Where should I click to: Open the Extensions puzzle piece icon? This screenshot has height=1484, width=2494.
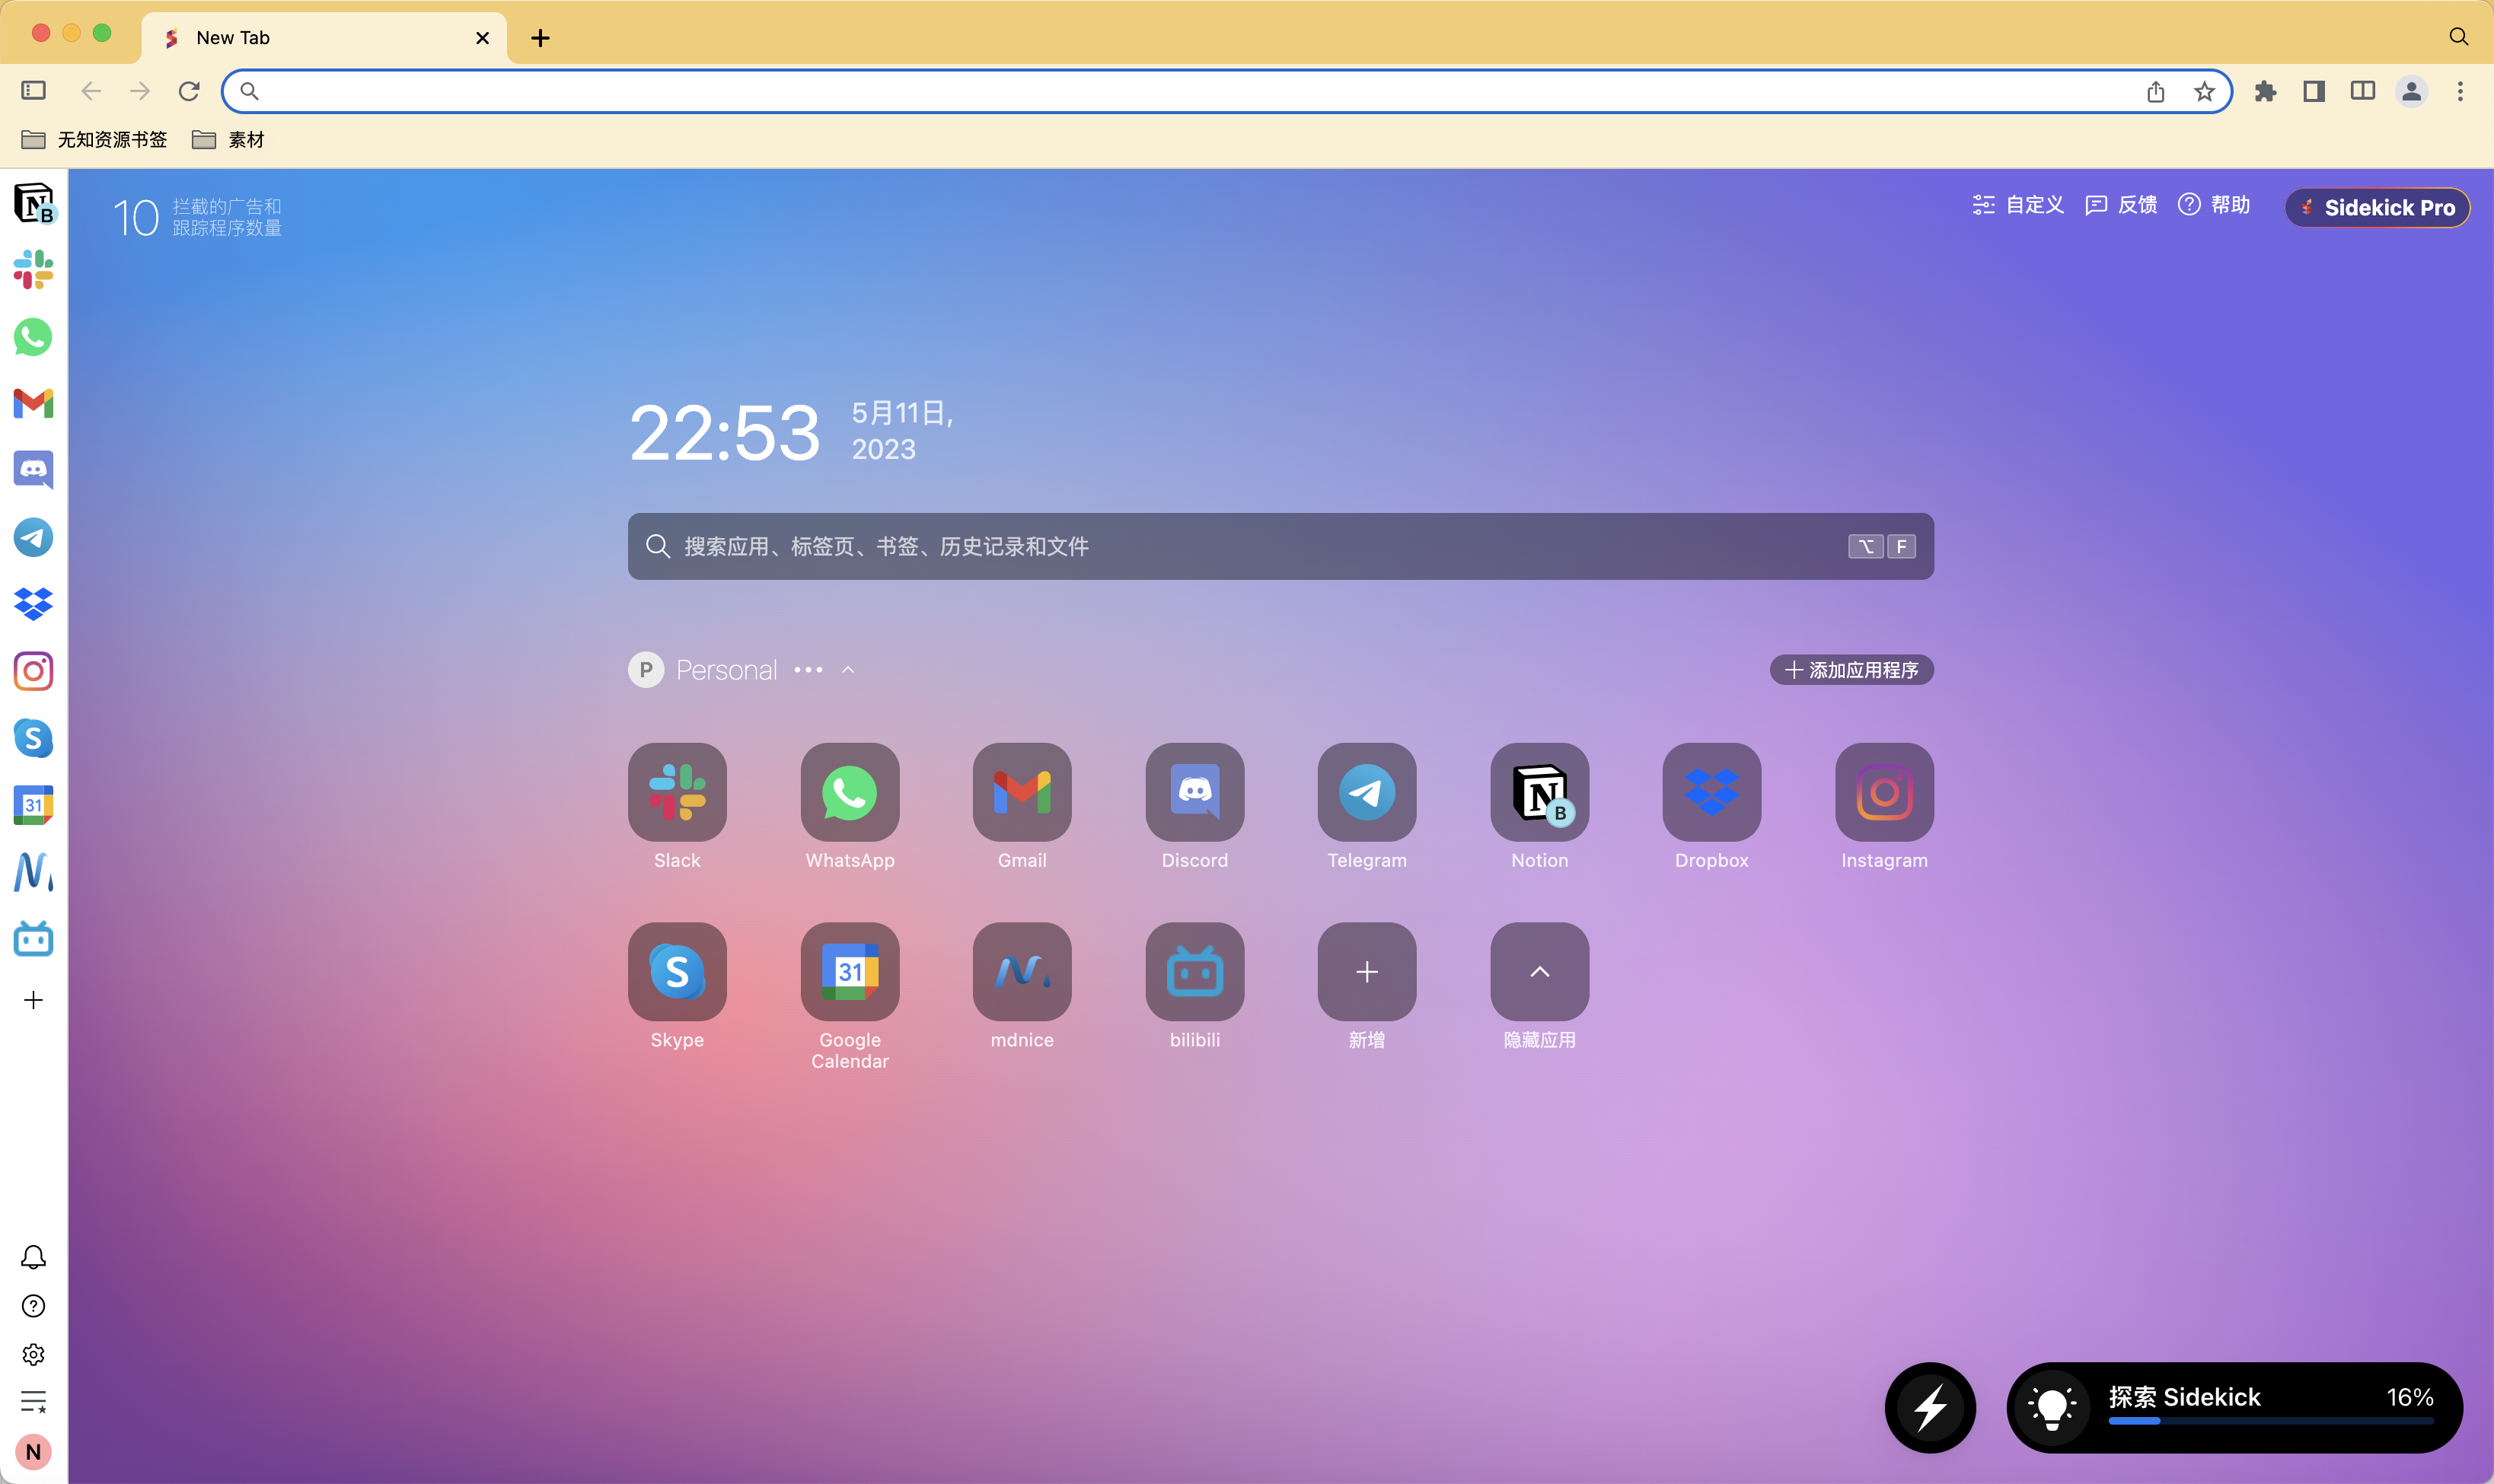pyautogui.click(x=2265, y=92)
